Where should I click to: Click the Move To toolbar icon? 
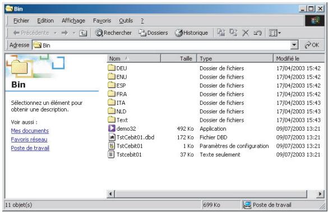[x=221, y=33]
